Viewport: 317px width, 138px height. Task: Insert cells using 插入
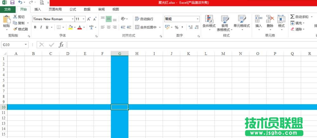pos(259,22)
